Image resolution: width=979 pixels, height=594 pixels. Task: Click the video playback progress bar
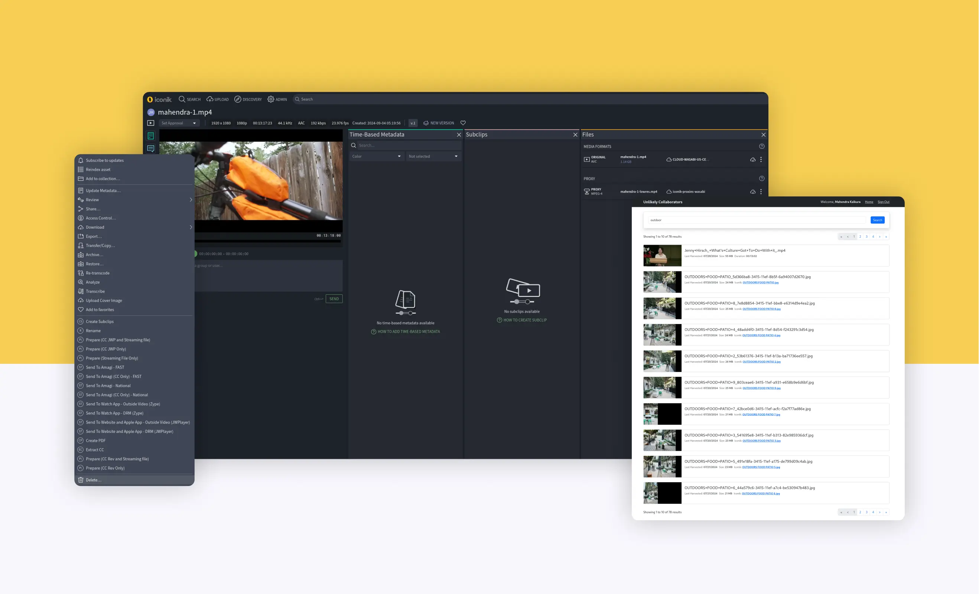(x=268, y=241)
